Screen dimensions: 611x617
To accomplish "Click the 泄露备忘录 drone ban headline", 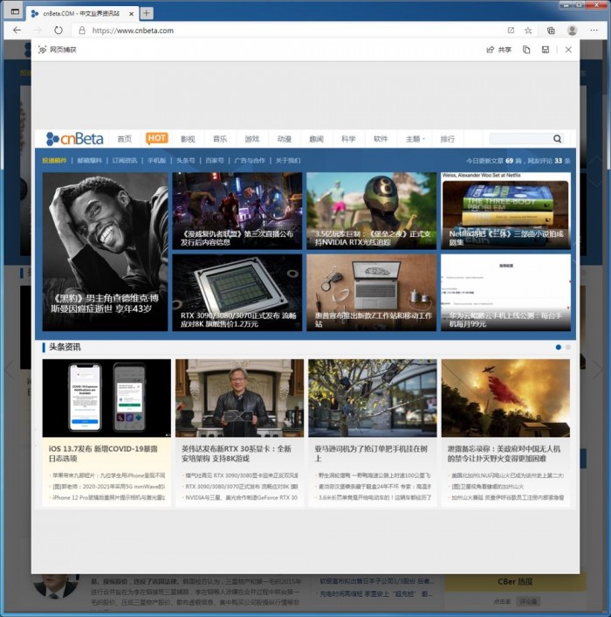I will click(x=504, y=454).
